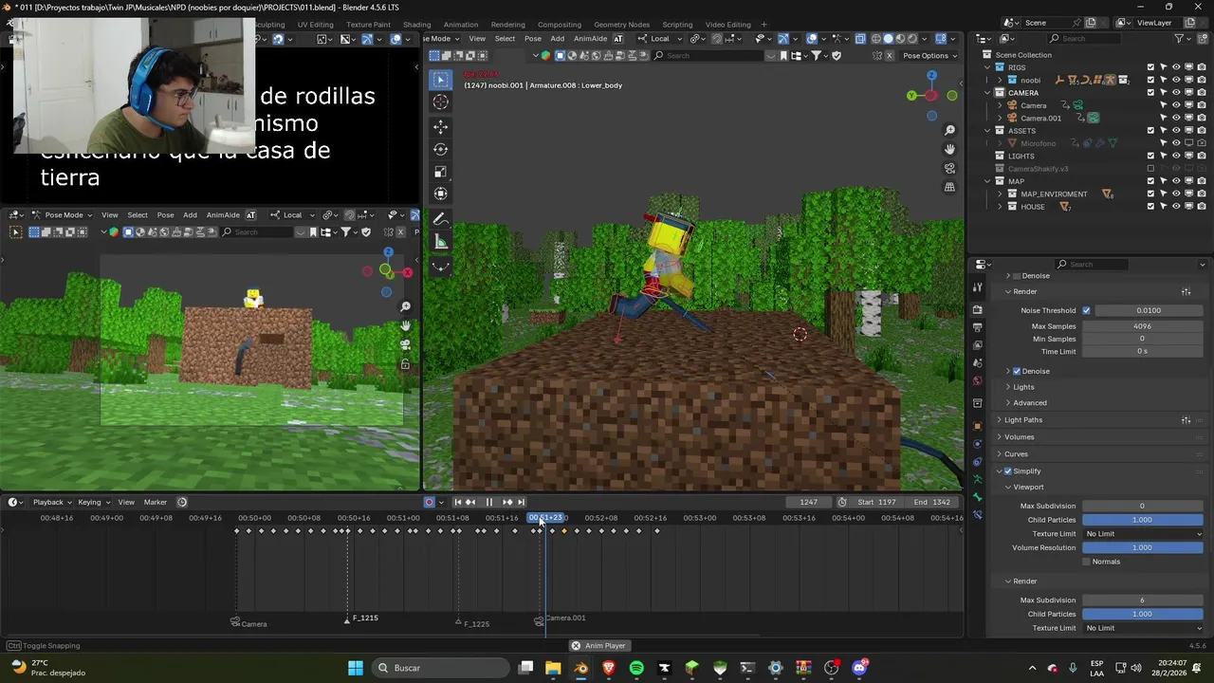1214x683 pixels.
Task: Expand the Curves panel
Action: (x=1016, y=453)
